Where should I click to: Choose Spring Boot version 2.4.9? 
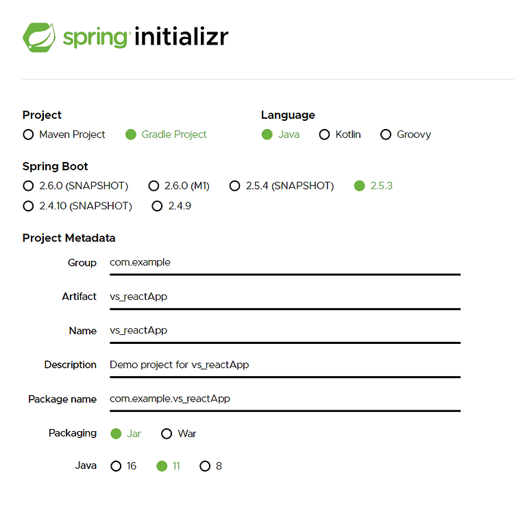click(x=171, y=206)
